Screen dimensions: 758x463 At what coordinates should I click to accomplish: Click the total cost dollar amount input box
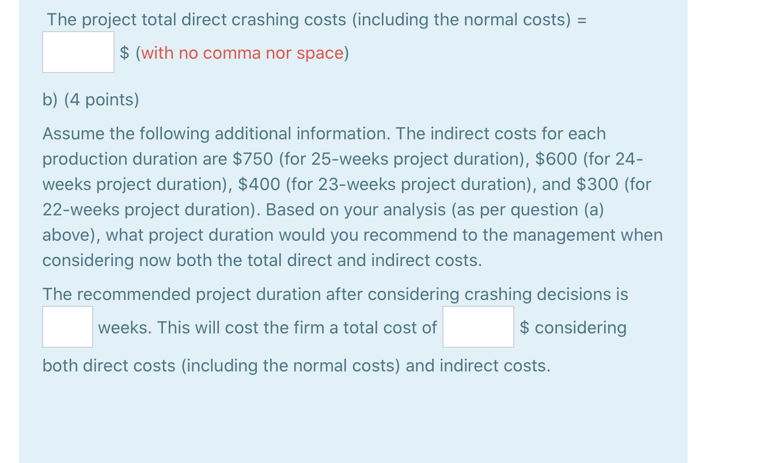(477, 327)
